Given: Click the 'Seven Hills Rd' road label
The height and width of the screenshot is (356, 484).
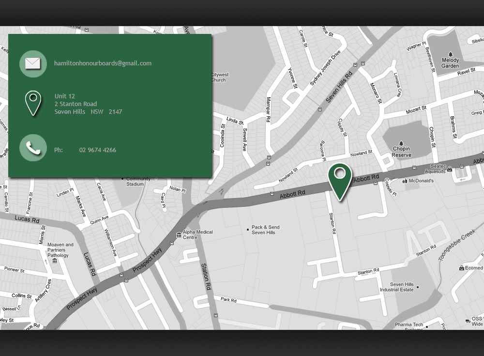Looking at the screenshot, I should coord(339,87).
